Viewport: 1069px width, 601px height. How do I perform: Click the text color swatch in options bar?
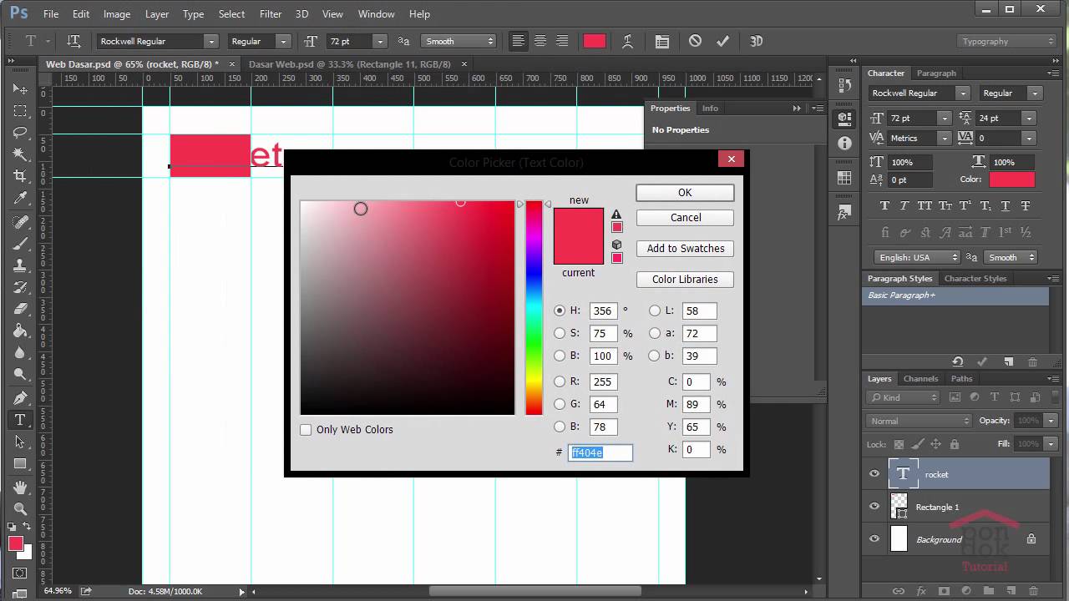(595, 41)
